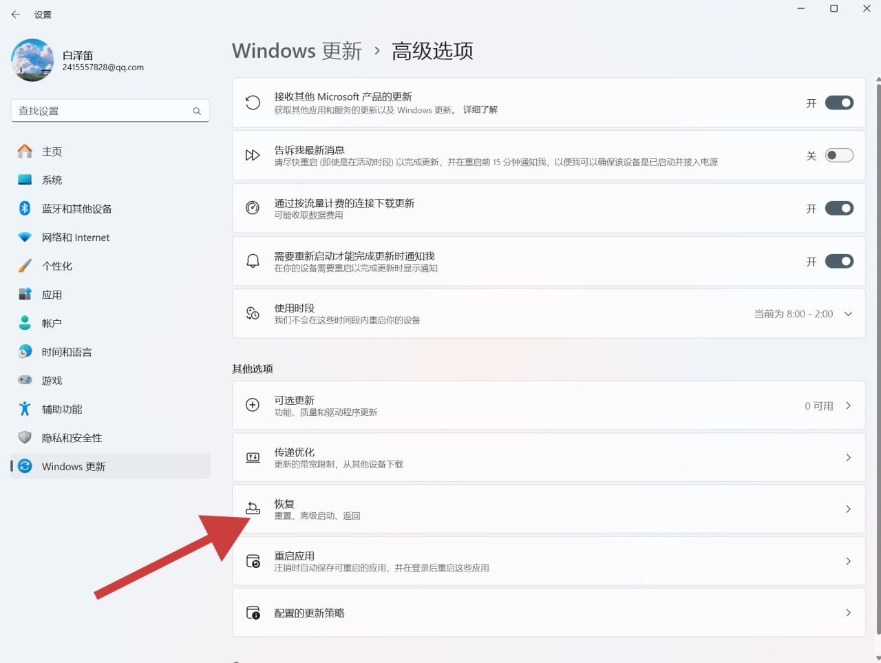Click the 配置的更新策略 info icon
Viewport: 881px width, 663px height.
pos(253,613)
